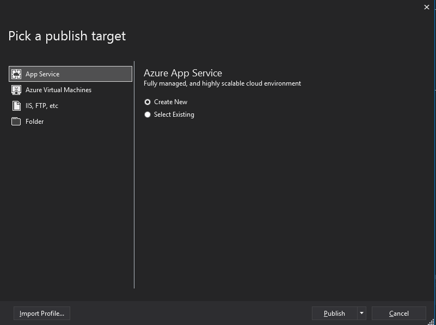The width and height of the screenshot is (436, 325).
Task: Choose the Folder publish target label
Action: [34, 122]
